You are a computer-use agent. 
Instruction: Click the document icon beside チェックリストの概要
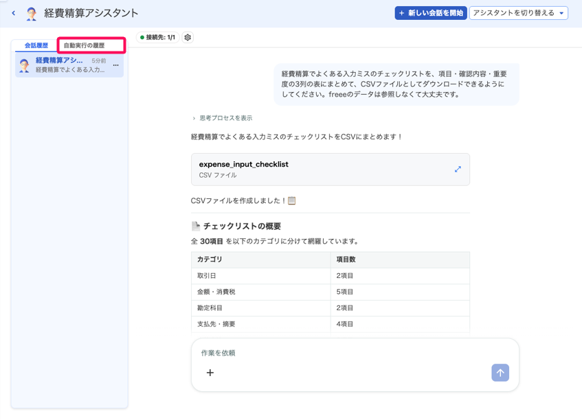196,226
